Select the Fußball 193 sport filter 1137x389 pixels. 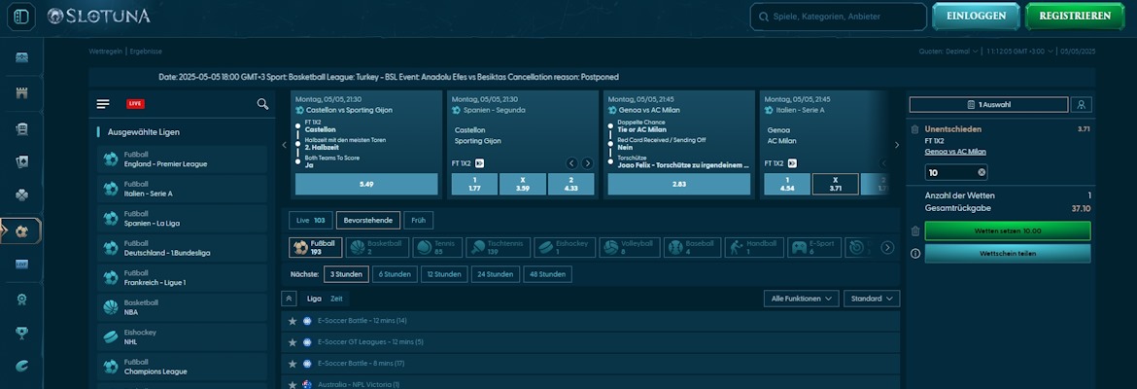point(315,247)
